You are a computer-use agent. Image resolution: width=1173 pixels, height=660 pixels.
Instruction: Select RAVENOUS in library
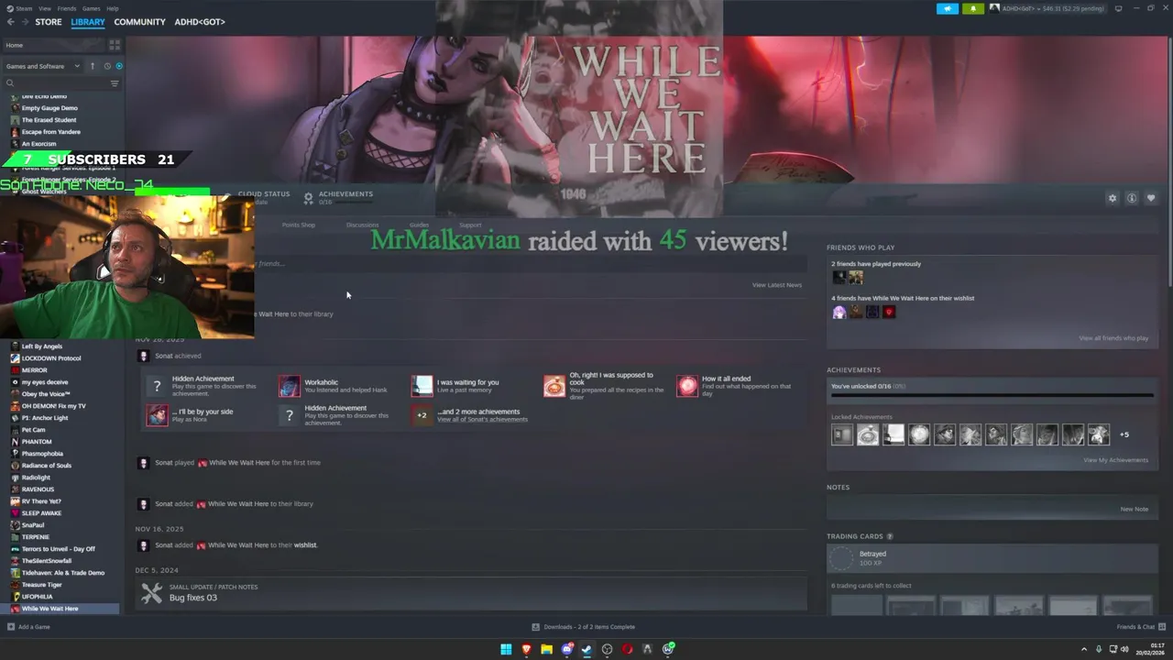tap(38, 489)
